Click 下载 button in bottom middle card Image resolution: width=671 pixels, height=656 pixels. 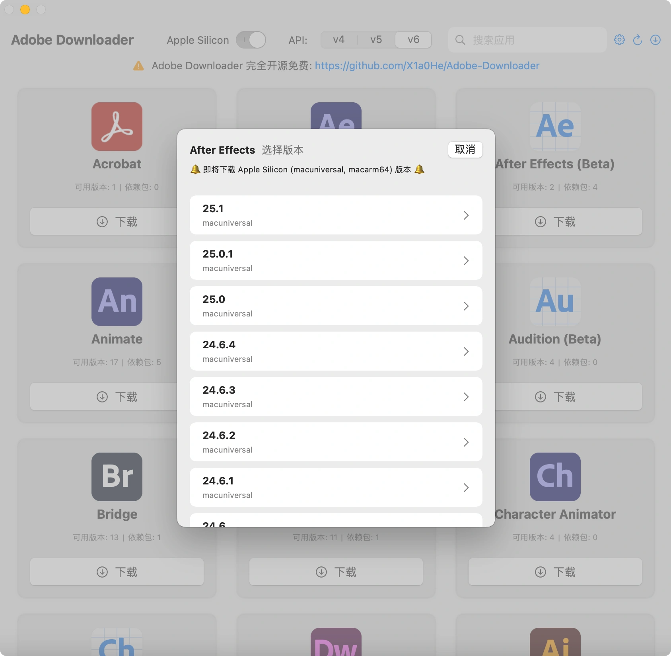coord(336,572)
